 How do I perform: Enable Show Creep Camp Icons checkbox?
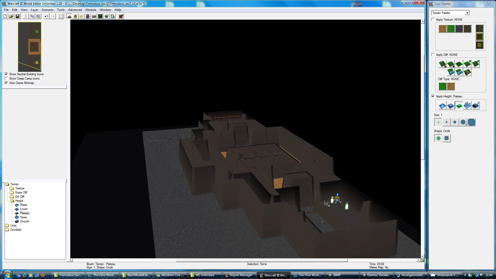6,78
